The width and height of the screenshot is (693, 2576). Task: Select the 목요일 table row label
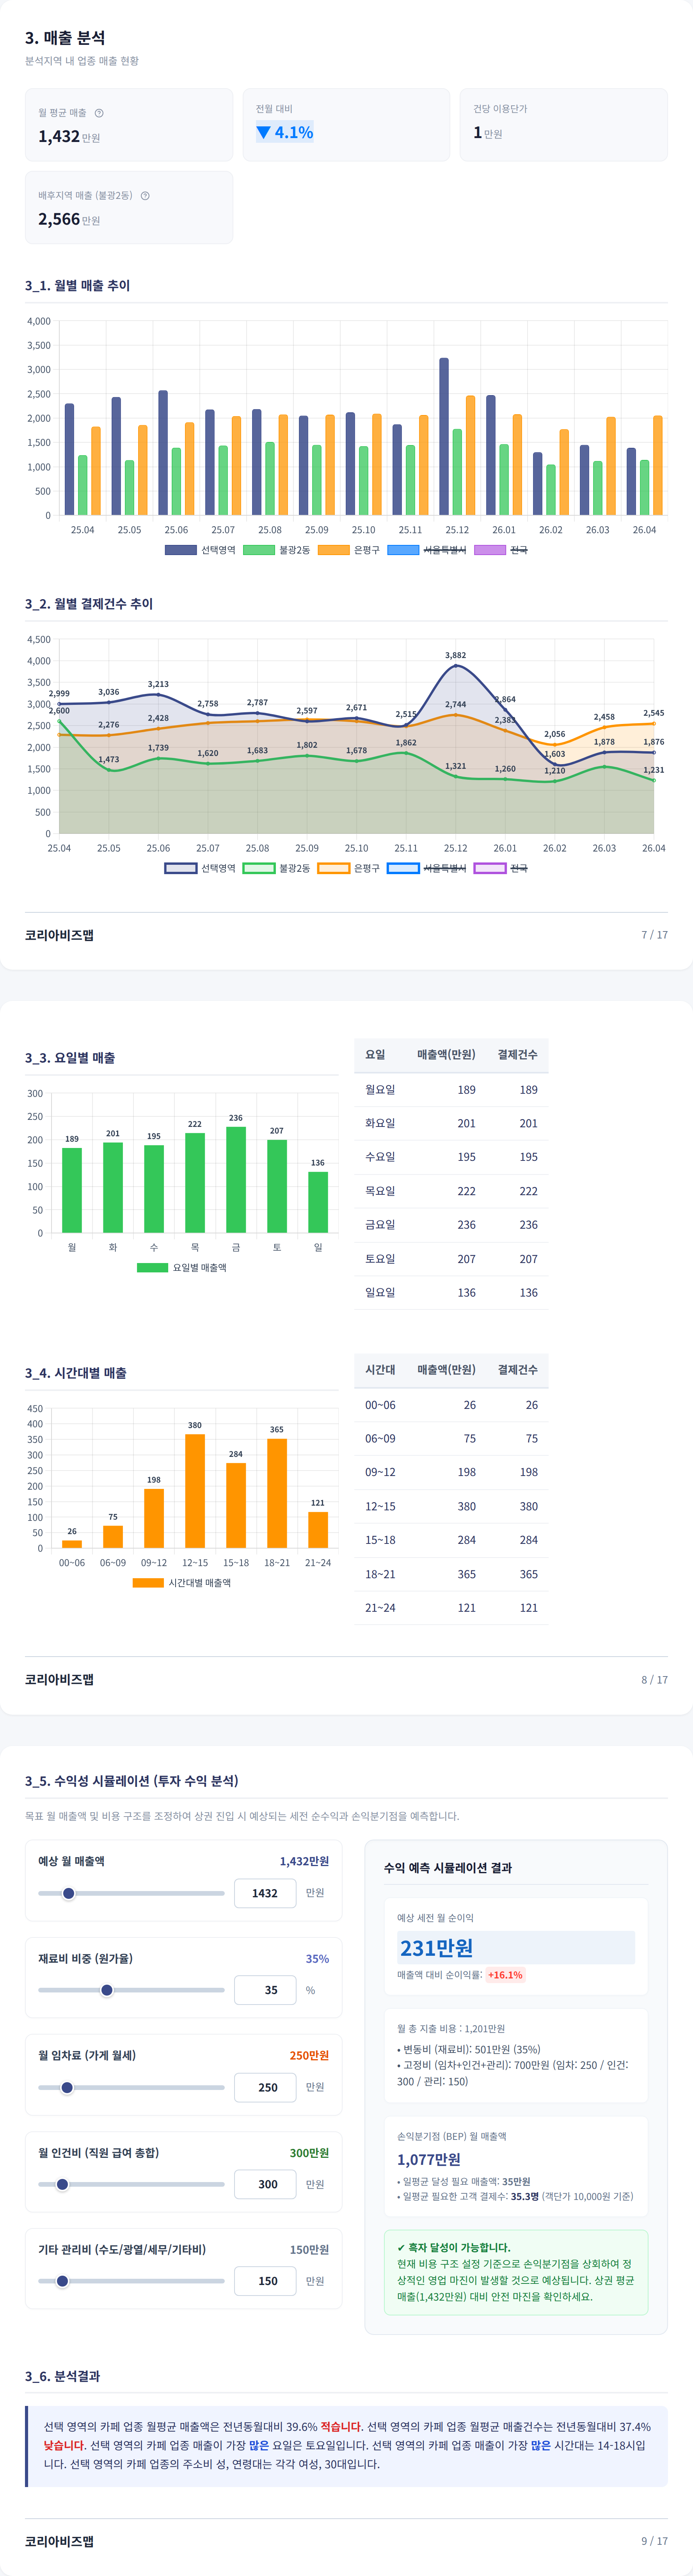click(380, 1191)
